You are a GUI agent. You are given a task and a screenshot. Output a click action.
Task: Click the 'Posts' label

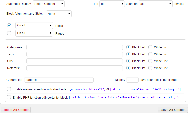pos(59,26)
